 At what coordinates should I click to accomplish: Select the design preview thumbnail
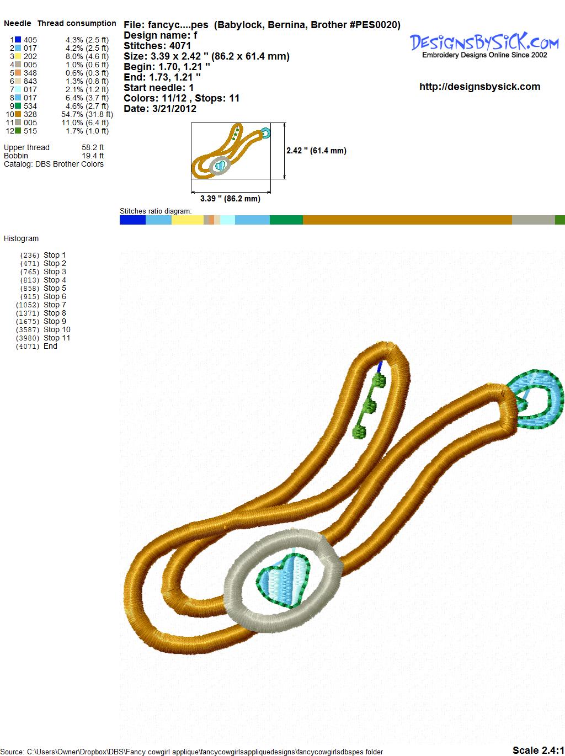[x=231, y=151]
